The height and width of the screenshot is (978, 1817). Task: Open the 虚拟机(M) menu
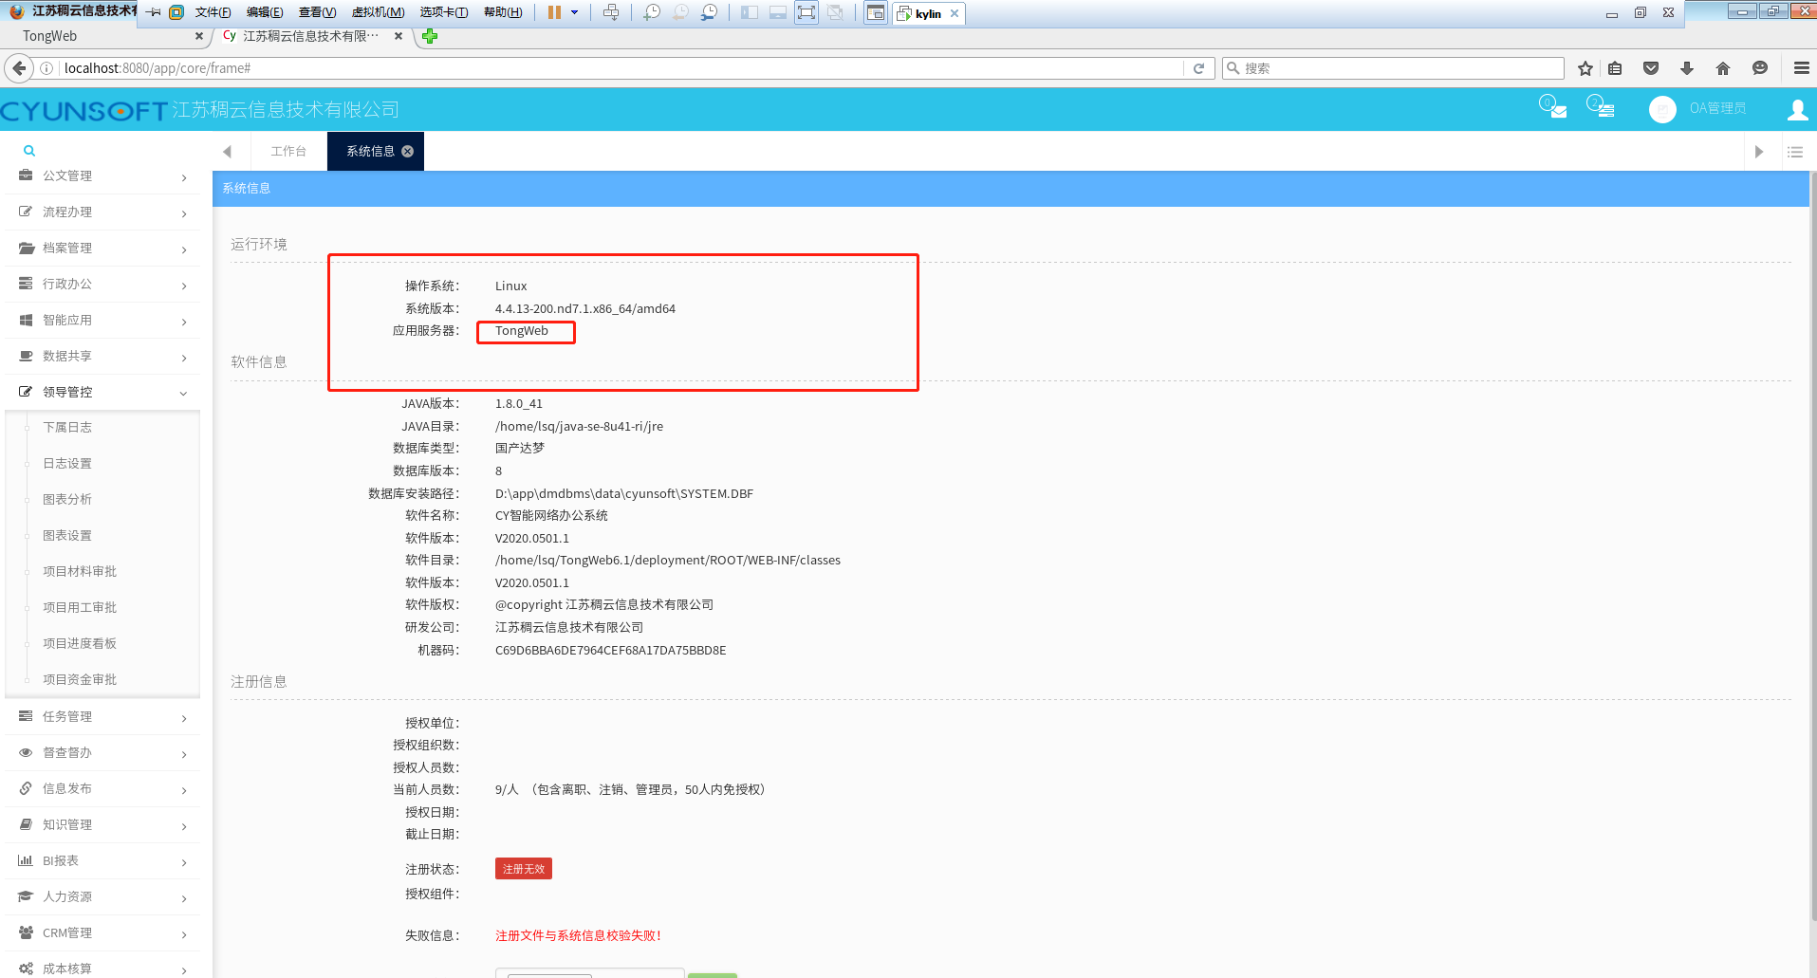point(378,12)
